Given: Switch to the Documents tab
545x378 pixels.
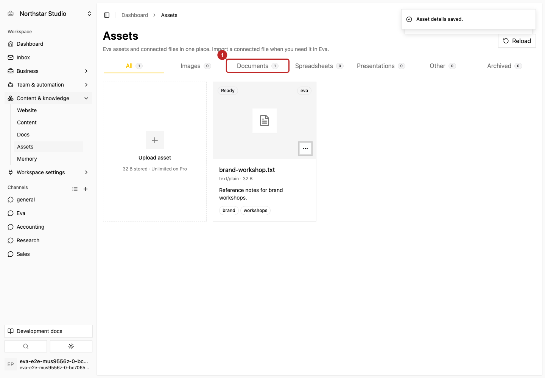Looking at the screenshot, I should (258, 66).
